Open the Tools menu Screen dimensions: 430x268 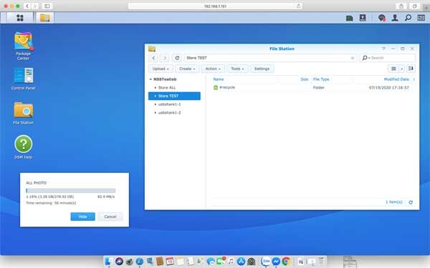point(237,69)
